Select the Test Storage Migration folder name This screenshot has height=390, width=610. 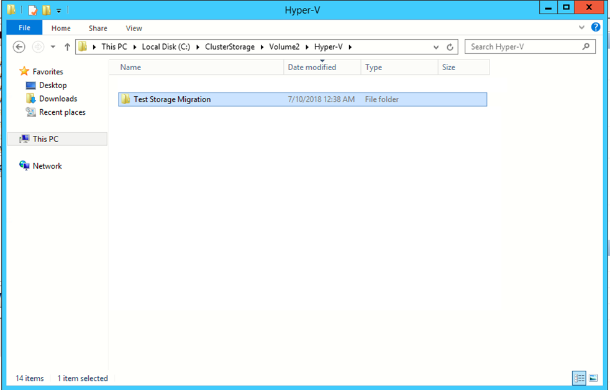[172, 99]
